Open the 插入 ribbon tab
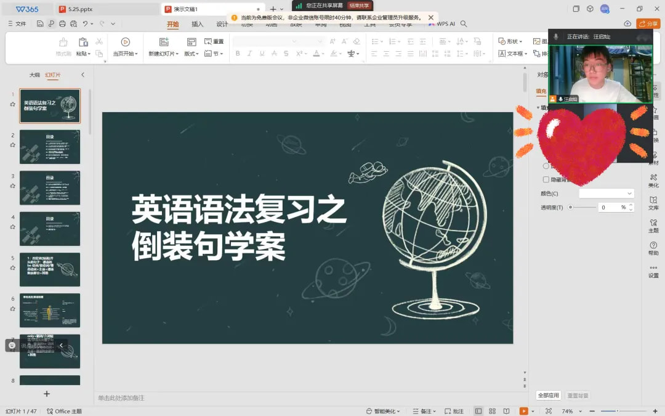This screenshot has width=665, height=416. pyautogui.click(x=197, y=24)
